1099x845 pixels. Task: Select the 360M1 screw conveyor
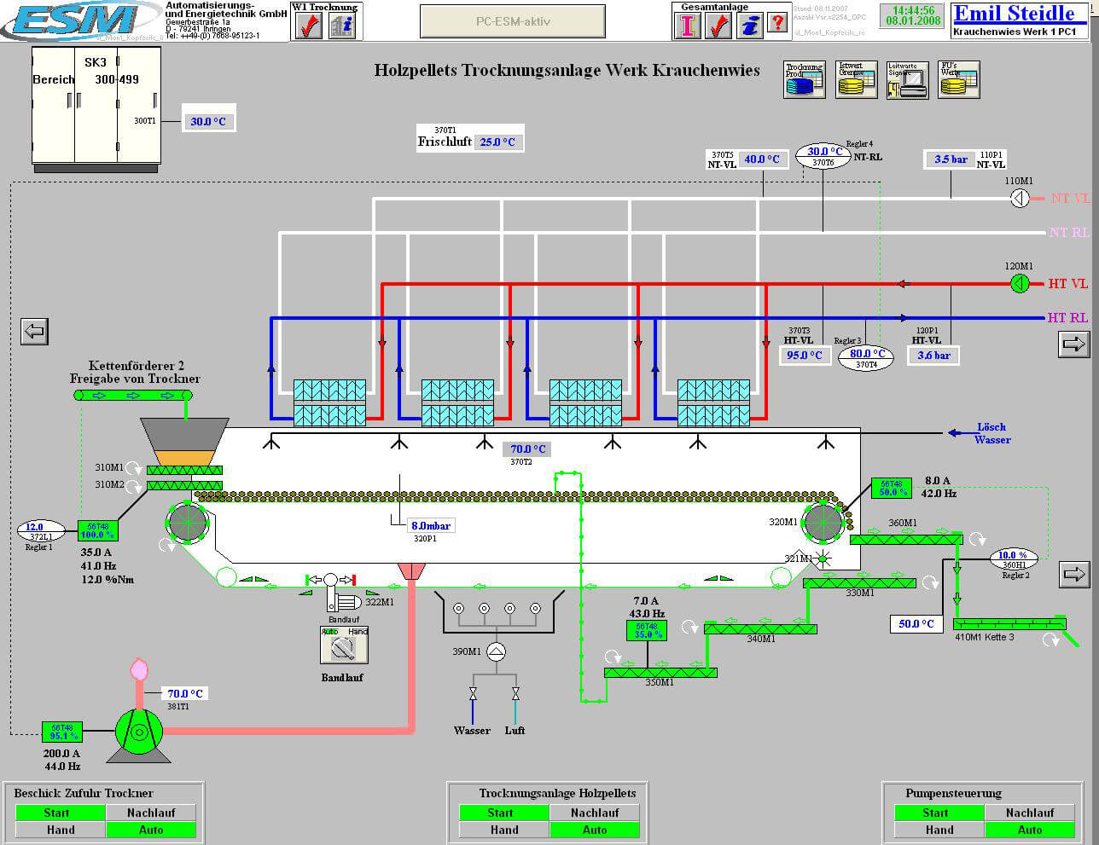click(x=907, y=539)
